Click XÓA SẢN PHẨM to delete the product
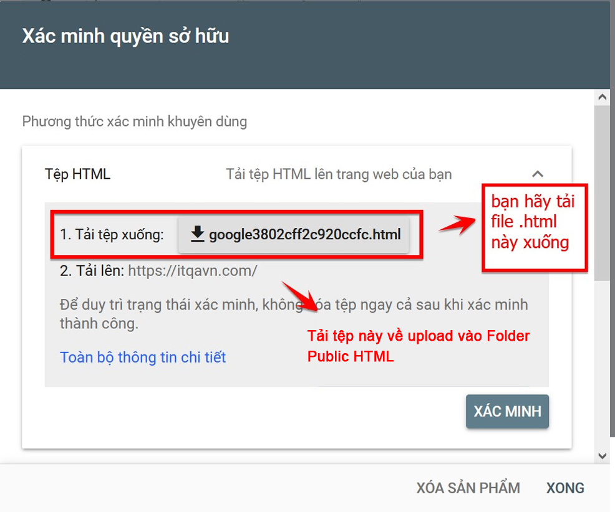The width and height of the screenshot is (615, 512). tap(468, 488)
